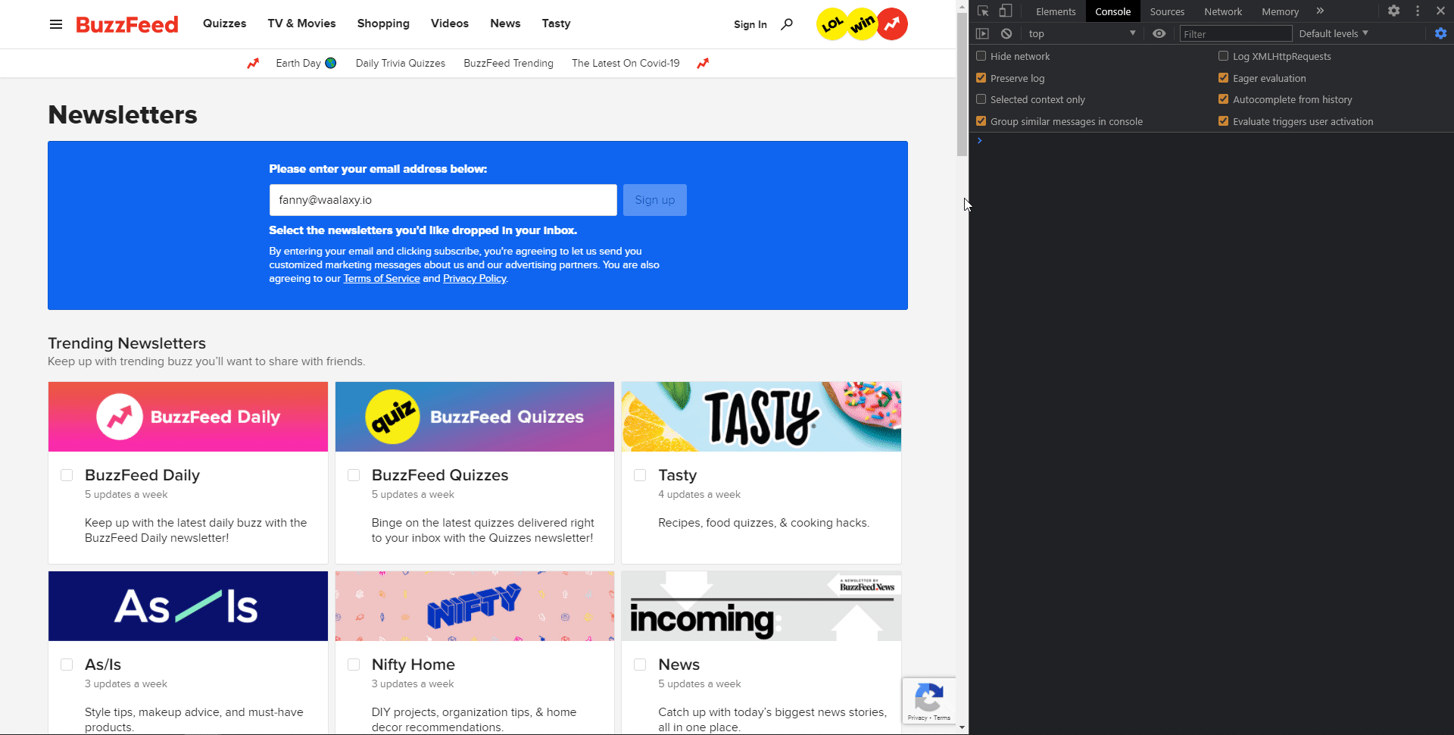Open the Network tab

point(1223,11)
